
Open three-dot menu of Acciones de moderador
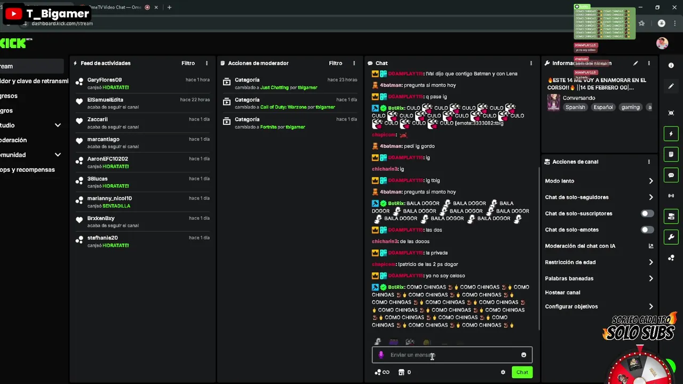[354, 63]
